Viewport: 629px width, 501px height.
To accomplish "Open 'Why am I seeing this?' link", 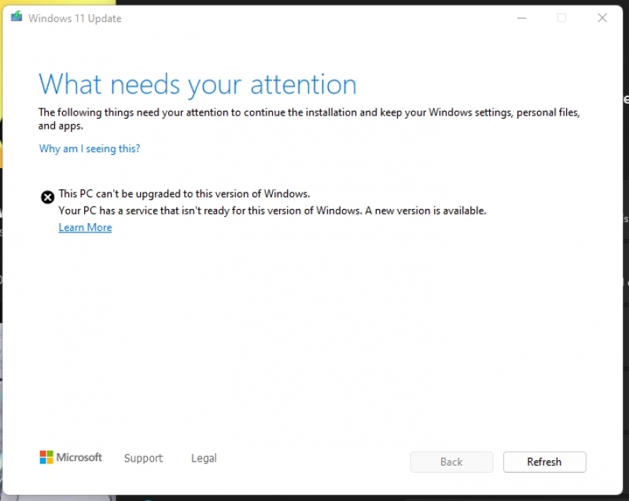I will 90,148.
